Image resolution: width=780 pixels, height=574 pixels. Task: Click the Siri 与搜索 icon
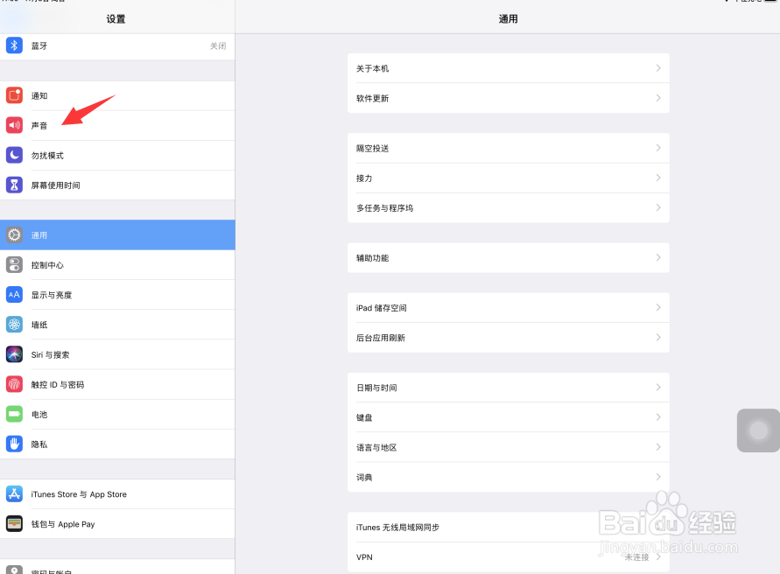(14, 354)
